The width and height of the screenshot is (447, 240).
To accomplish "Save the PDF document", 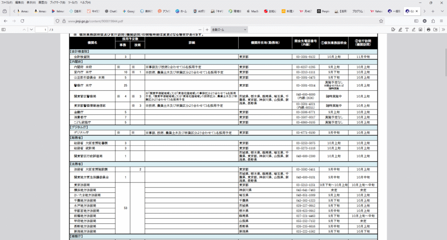I will tap(435, 30).
